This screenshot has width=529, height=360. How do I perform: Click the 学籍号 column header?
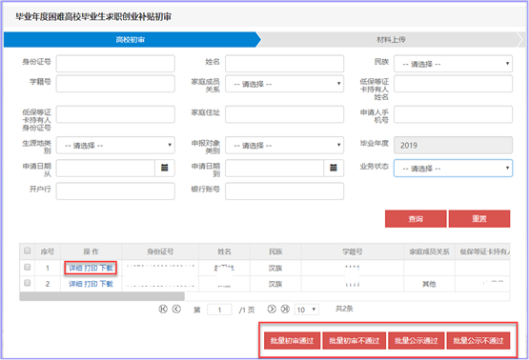pyautogui.click(x=353, y=251)
